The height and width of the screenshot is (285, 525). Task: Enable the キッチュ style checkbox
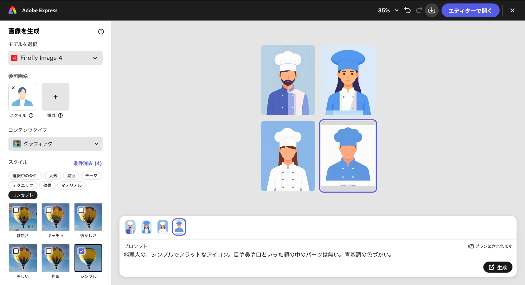(x=49, y=210)
